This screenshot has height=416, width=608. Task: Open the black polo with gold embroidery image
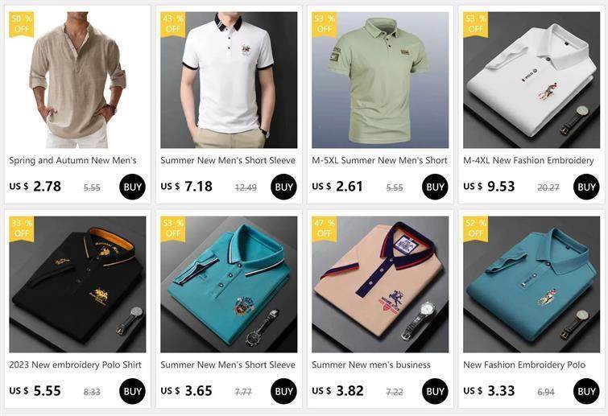77,284
